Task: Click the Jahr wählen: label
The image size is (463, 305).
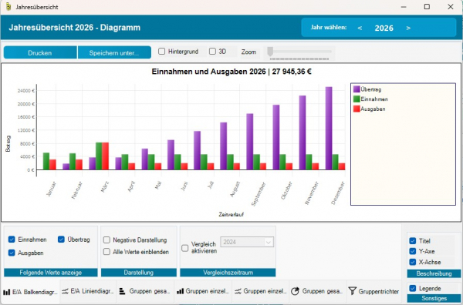Action: [x=329, y=28]
